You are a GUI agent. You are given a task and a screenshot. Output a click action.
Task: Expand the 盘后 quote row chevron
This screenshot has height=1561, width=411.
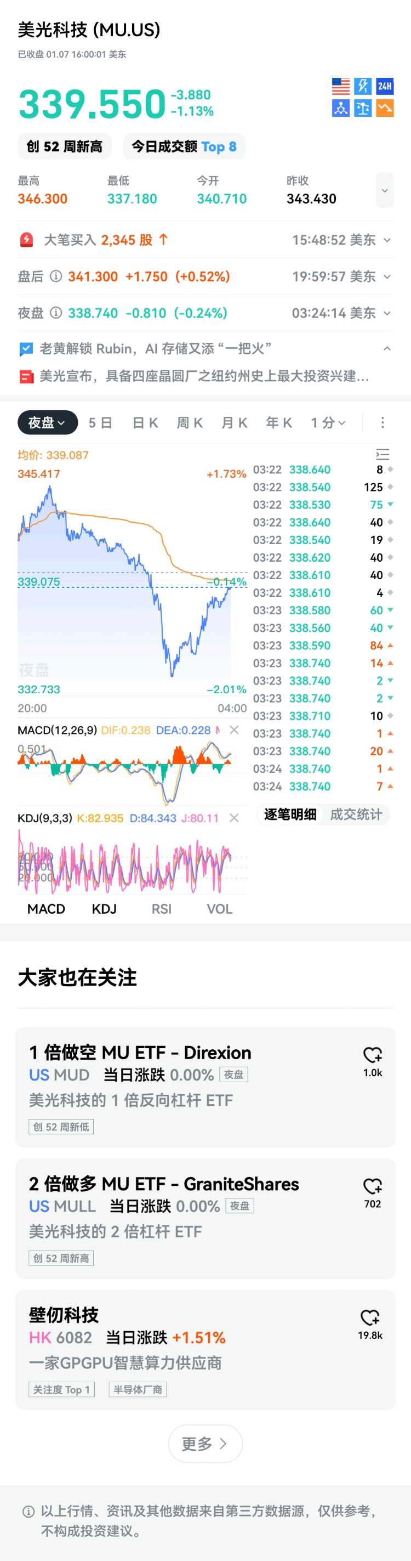pos(387,276)
